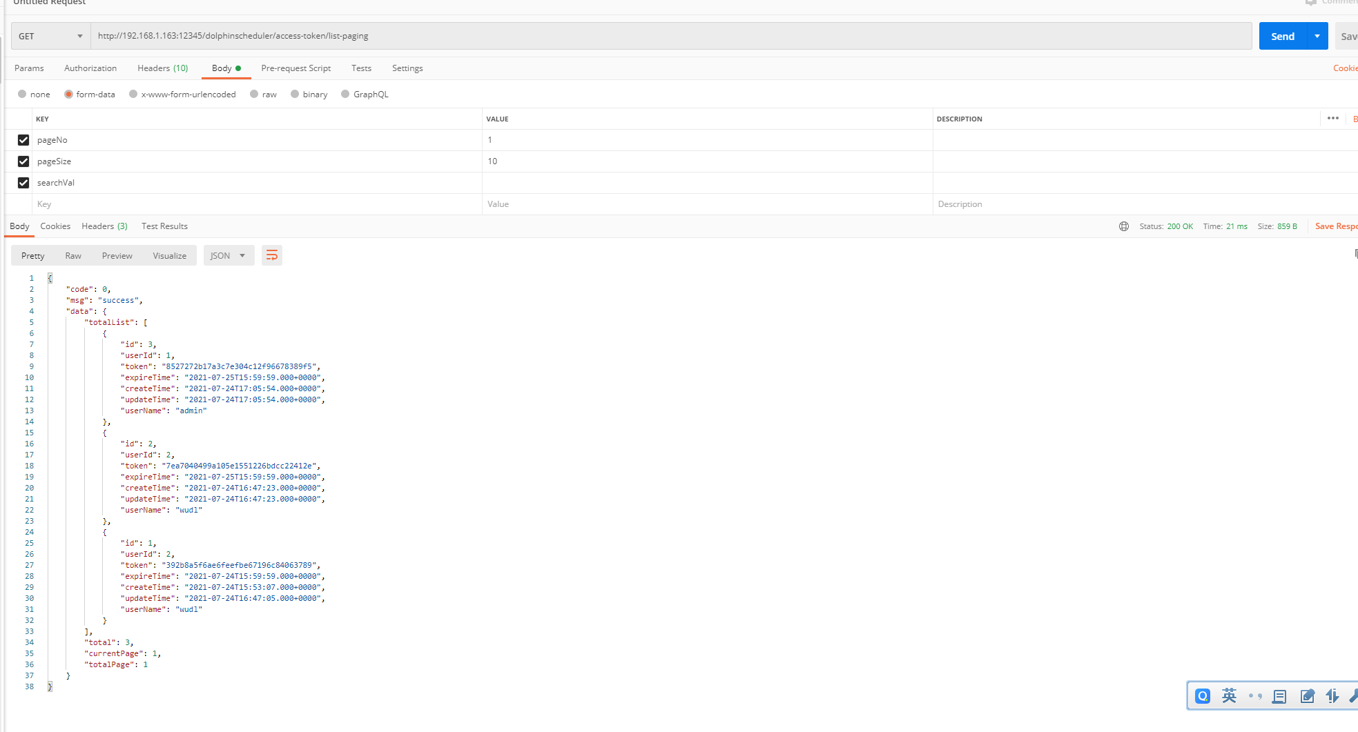1358x732 pixels.
Task: Click the Sogou search icon in the input toolbar
Action: [x=1203, y=696]
